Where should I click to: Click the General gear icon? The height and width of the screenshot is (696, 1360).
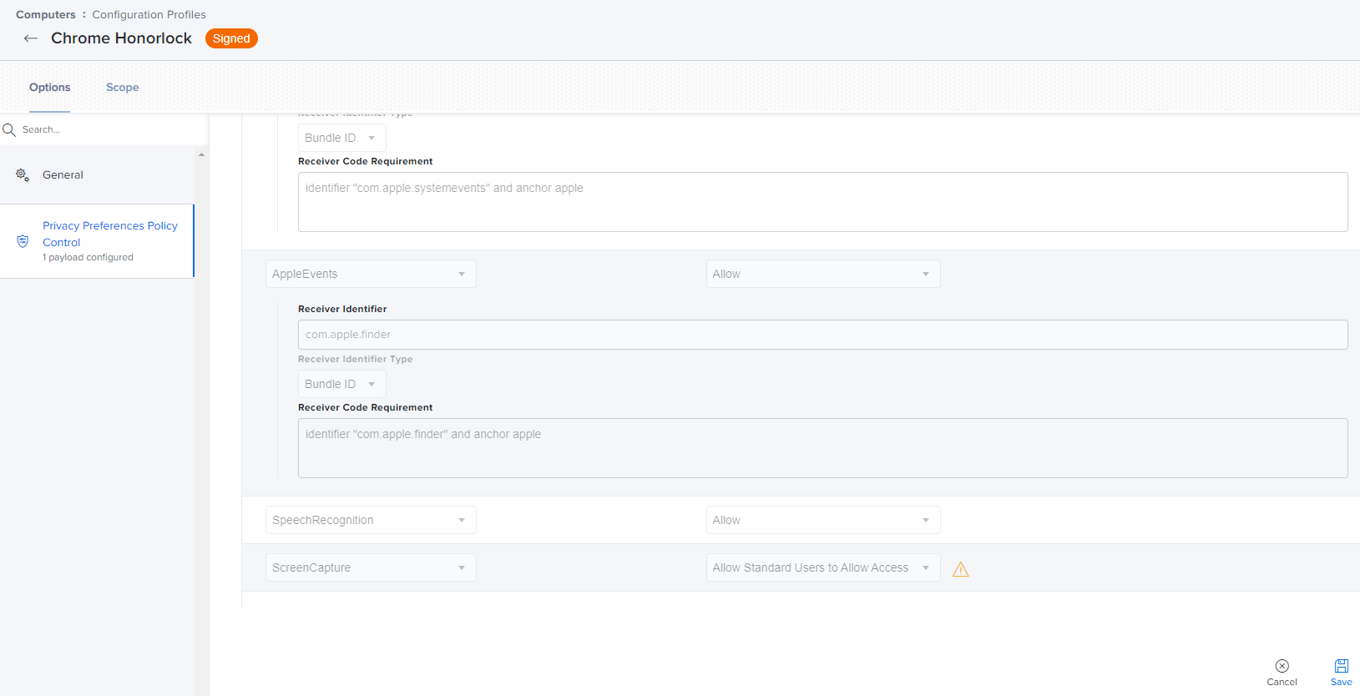point(23,175)
